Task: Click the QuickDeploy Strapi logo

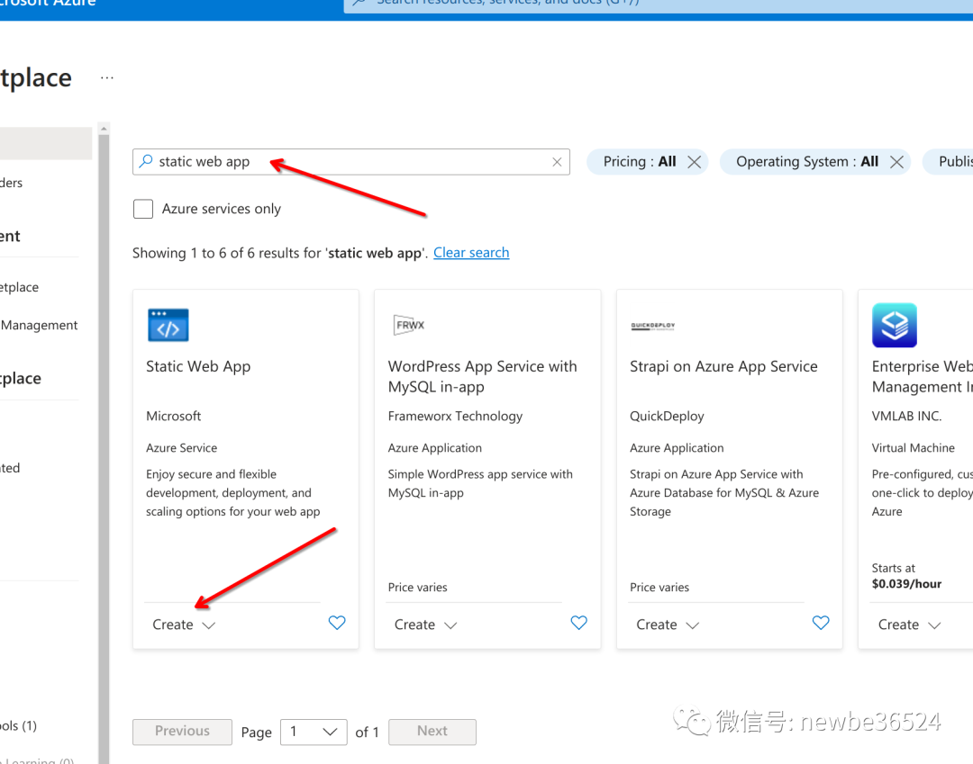Action: 653,326
